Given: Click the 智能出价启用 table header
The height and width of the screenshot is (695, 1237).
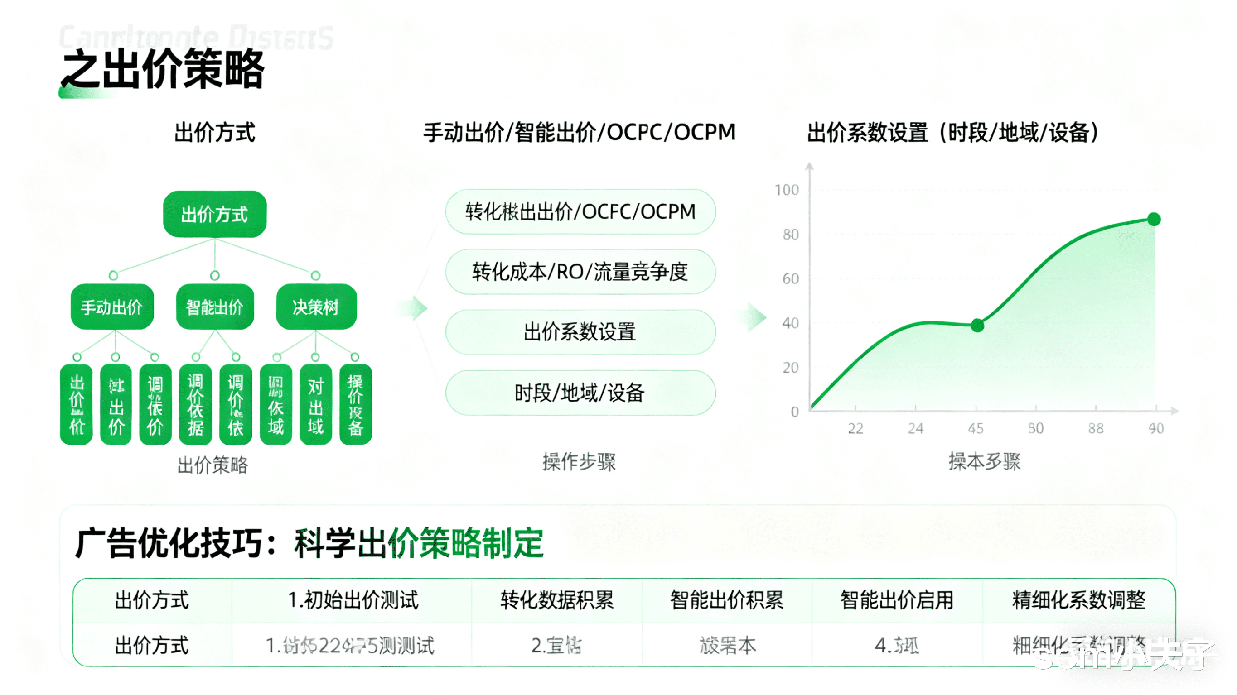Looking at the screenshot, I should 897,600.
